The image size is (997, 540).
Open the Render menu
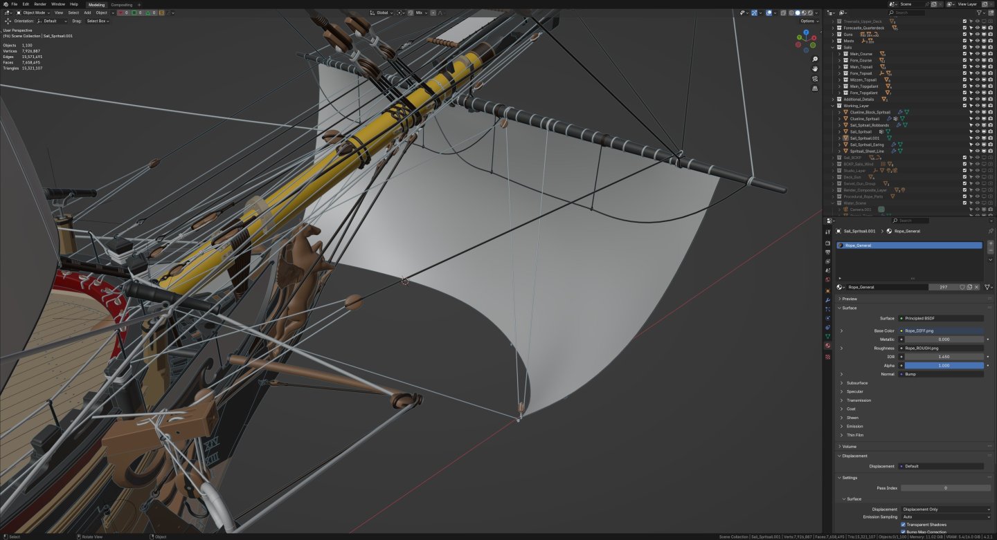[40, 4]
